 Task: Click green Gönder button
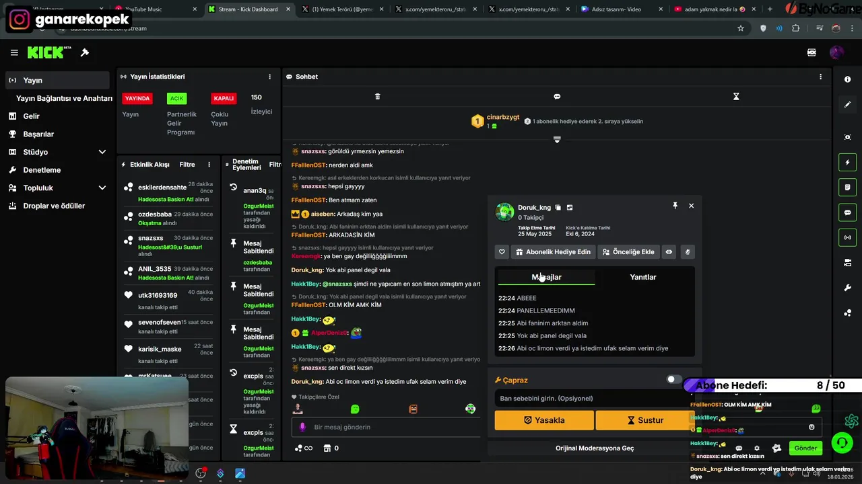[x=805, y=448]
